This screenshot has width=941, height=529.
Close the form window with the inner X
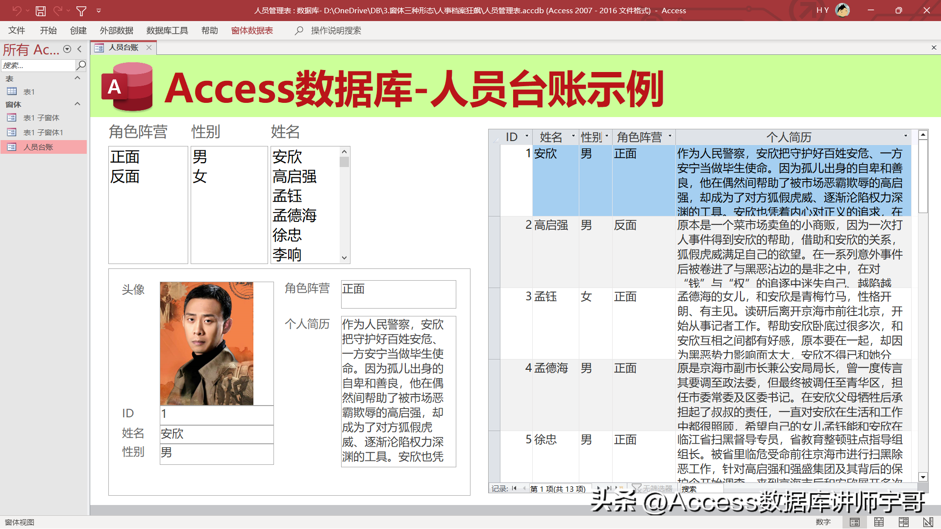coord(934,48)
